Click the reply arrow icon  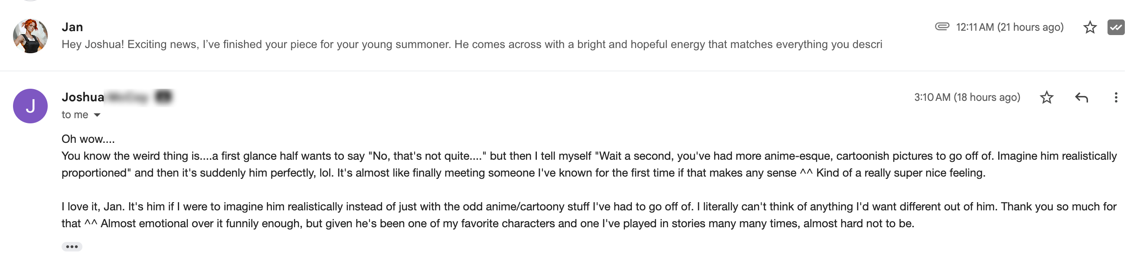(1081, 97)
